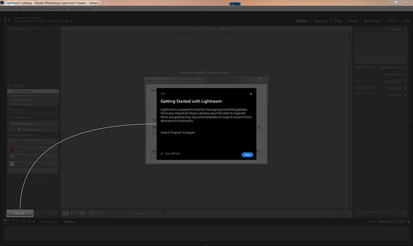This screenshot has width=413, height=246.
Task: Expand the Folders panel
Action: click(9, 110)
